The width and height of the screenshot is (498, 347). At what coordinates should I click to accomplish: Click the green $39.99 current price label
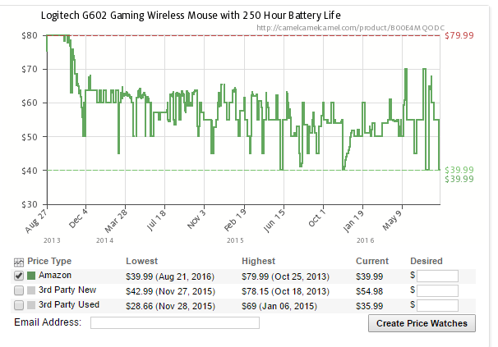coord(458,170)
